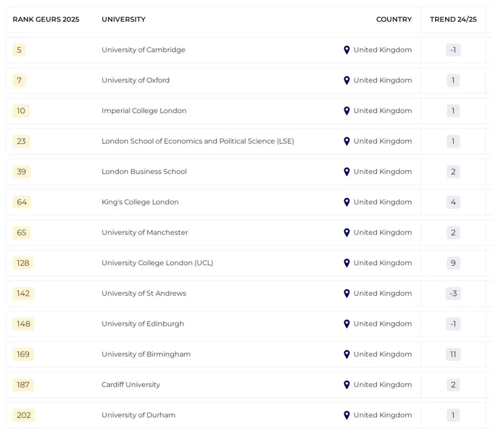Click the map pin for London Business School
492x437 pixels.
click(347, 172)
